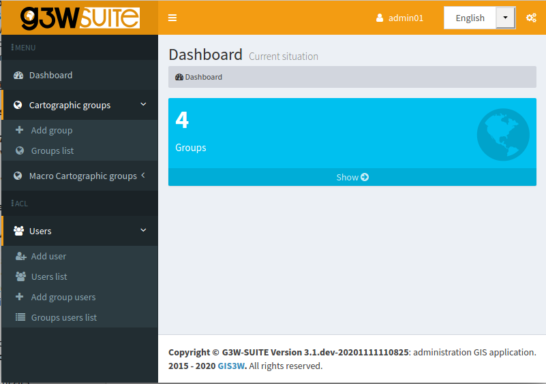Toggle the hamburger sidebar menu icon
The height and width of the screenshot is (384, 546).
click(172, 18)
